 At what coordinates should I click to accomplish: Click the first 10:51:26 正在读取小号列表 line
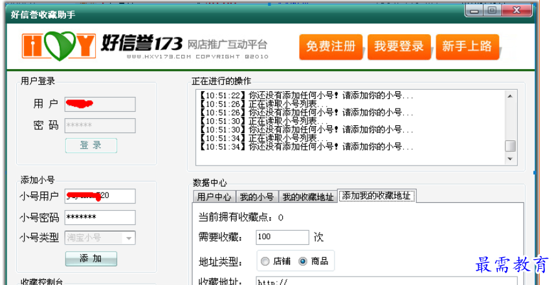(x=263, y=104)
